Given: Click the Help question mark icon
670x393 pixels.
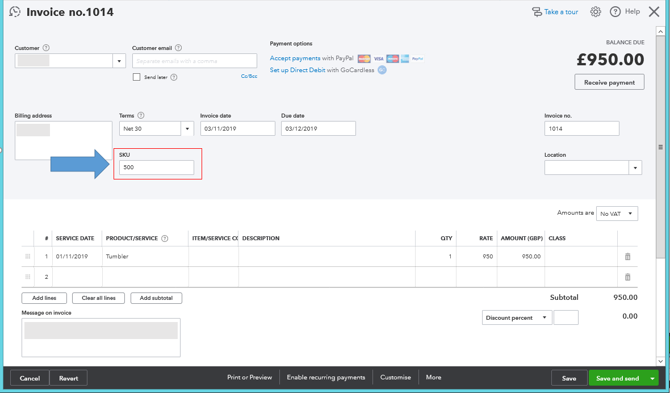Looking at the screenshot, I should tap(615, 11).
